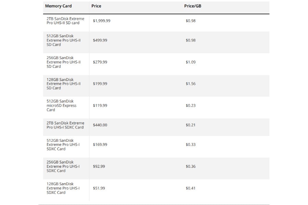Select the $51.99 price cell
308x205 pixels.
click(99, 188)
